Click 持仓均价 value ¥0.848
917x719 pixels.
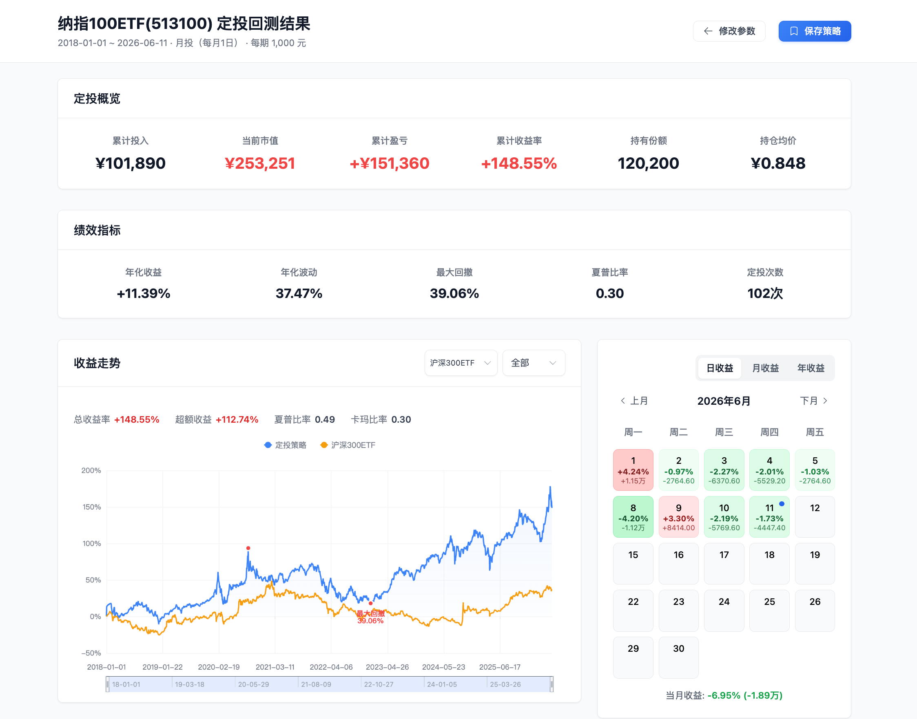777,163
